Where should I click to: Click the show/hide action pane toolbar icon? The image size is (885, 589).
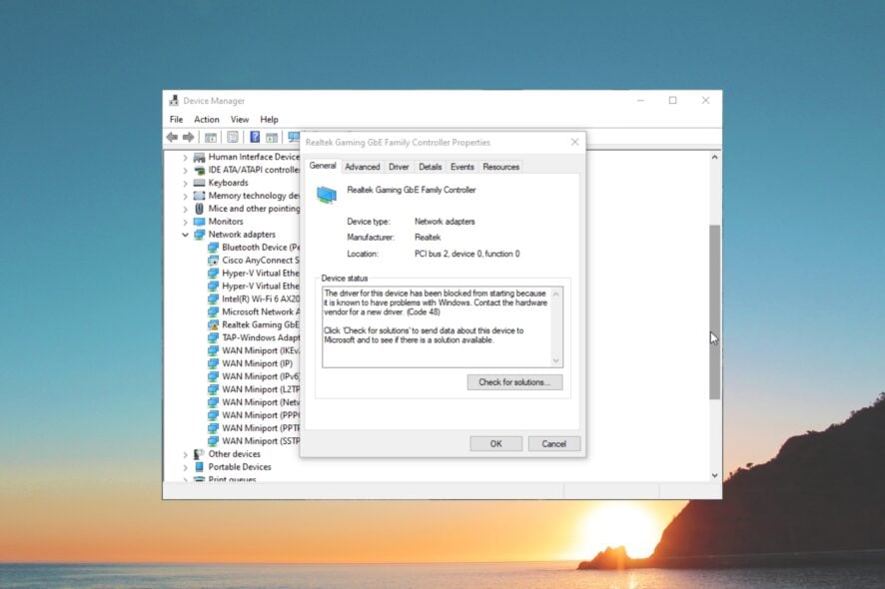click(272, 137)
